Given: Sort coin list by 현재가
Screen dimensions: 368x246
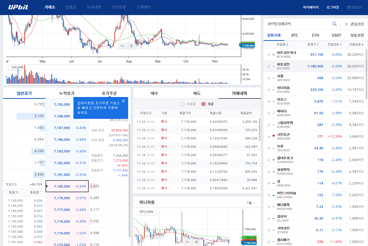Looking at the screenshot, I should (313, 44).
